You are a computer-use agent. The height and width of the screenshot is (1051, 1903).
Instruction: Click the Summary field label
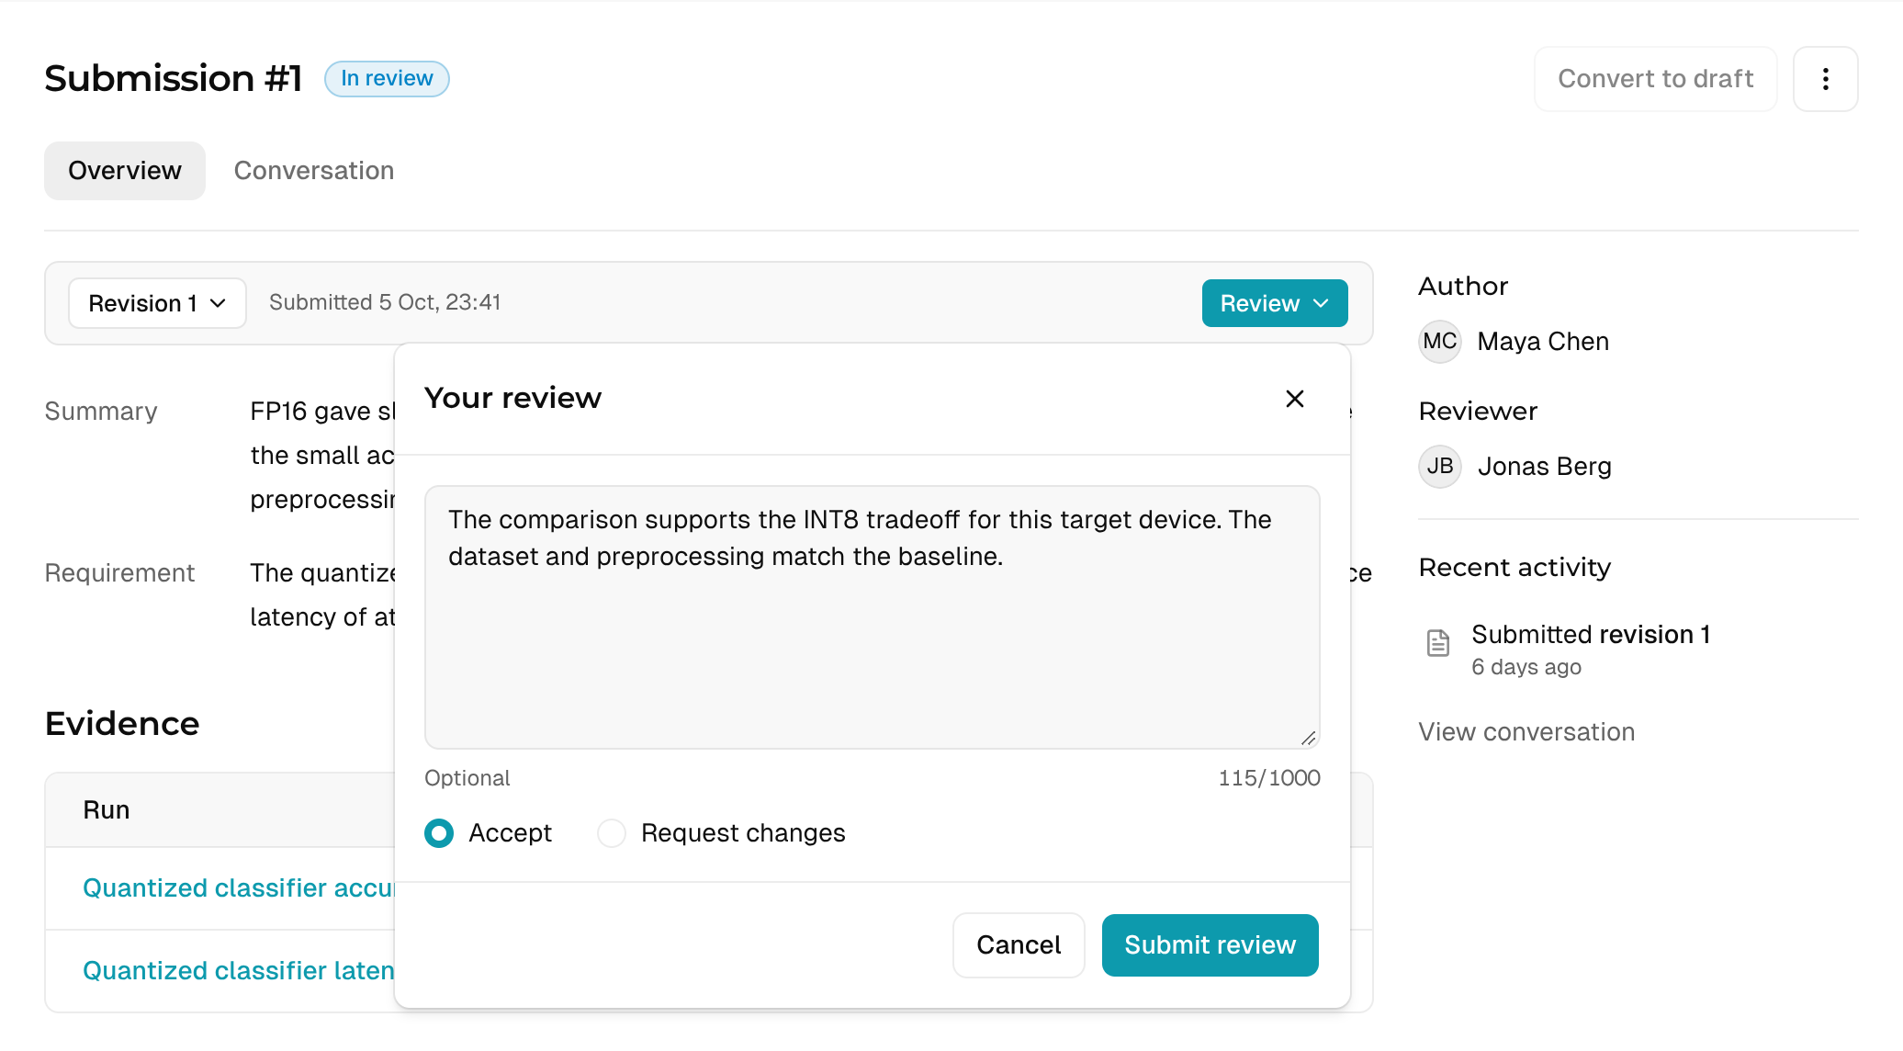pyautogui.click(x=101, y=412)
